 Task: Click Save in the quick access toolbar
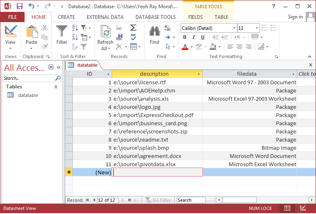[x=19, y=7]
